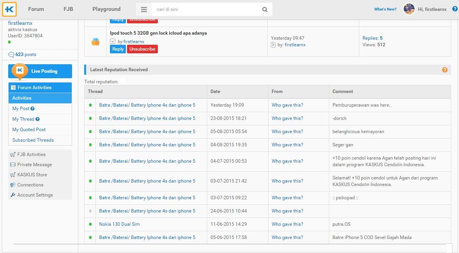Open Batre thread link dated Yesterday 19:09
Viewport: 459px width, 253px height.
(x=147, y=105)
